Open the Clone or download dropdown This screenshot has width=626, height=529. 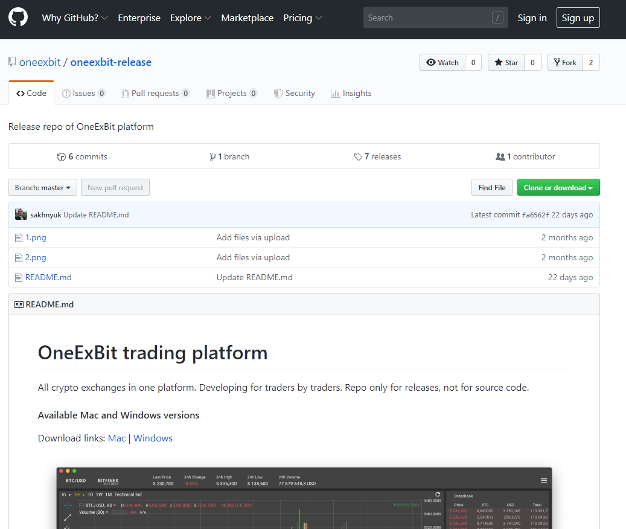coord(558,188)
